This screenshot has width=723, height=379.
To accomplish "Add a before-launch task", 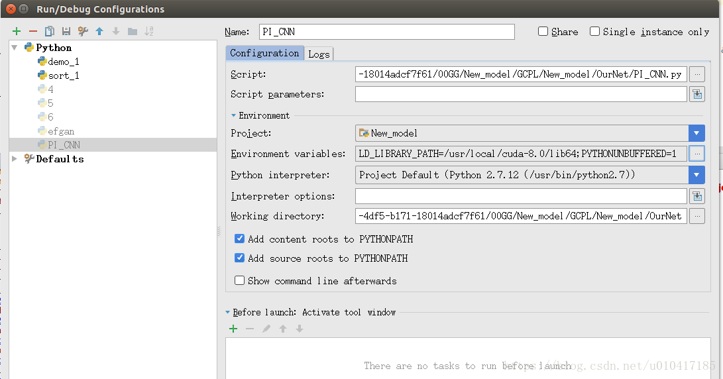I will pos(233,329).
